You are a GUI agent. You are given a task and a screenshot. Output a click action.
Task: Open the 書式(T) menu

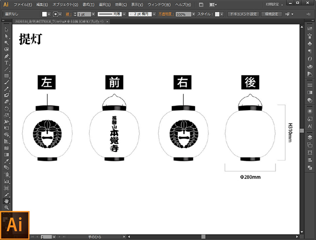pyautogui.click(x=88, y=4)
